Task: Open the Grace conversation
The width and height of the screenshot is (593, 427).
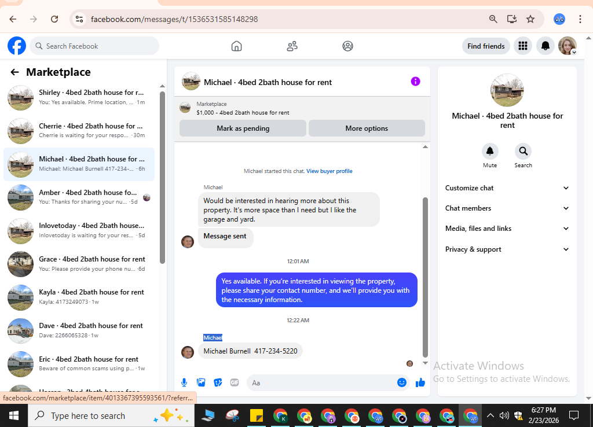Action: tap(79, 264)
